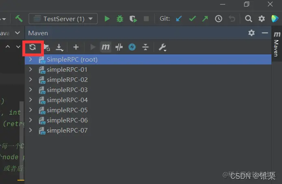Select simpleRPC-04 text
The width and height of the screenshot is (282, 184).
click(67, 100)
